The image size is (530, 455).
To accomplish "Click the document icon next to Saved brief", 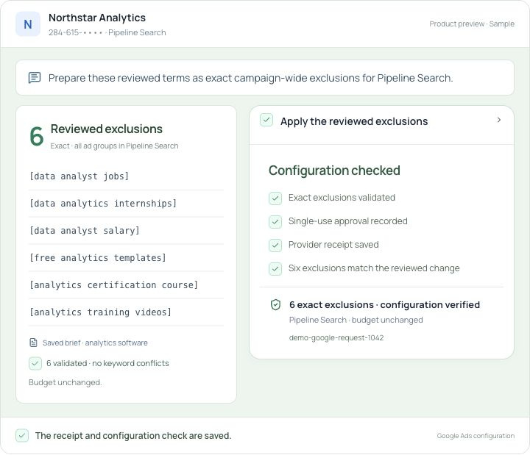I will [x=33, y=343].
